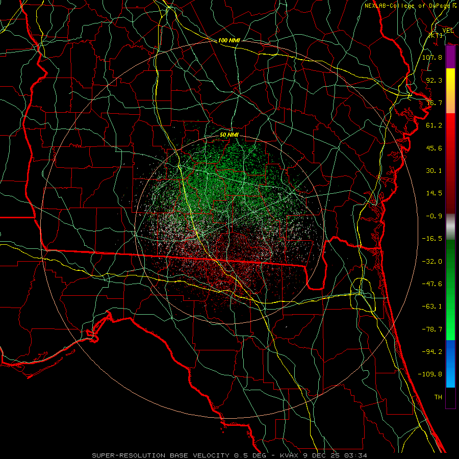The height and width of the screenshot is (459, 459).
Task: Select the -63.1 legend value
Action: (432, 307)
